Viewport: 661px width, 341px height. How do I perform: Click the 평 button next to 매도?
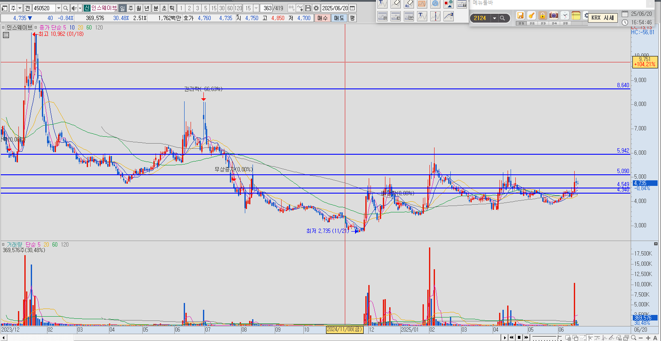tap(352, 18)
